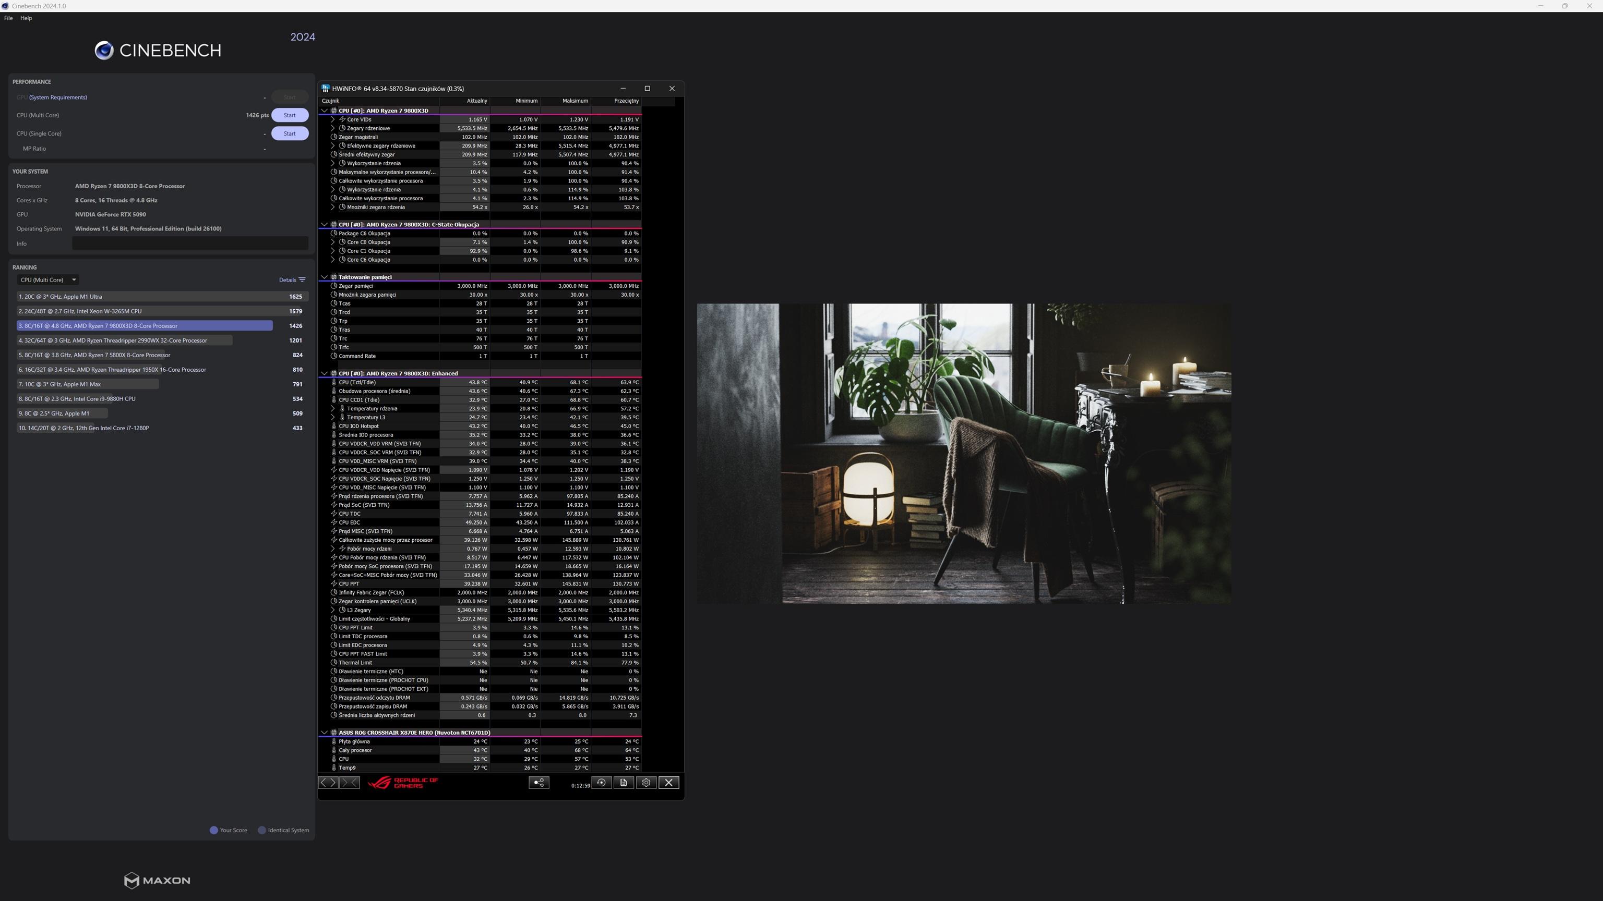Open the Help menu

coord(26,18)
